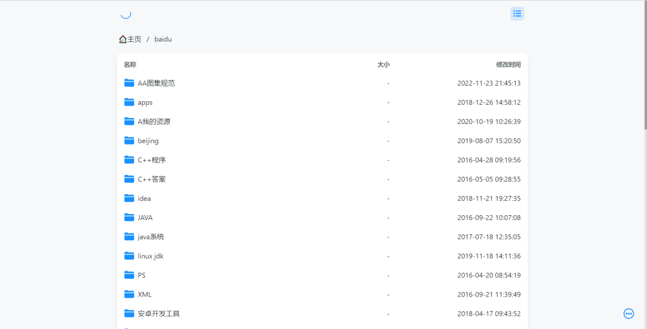
Task: Click date 2019-08-07 15:20:50
Action: coord(489,141)
